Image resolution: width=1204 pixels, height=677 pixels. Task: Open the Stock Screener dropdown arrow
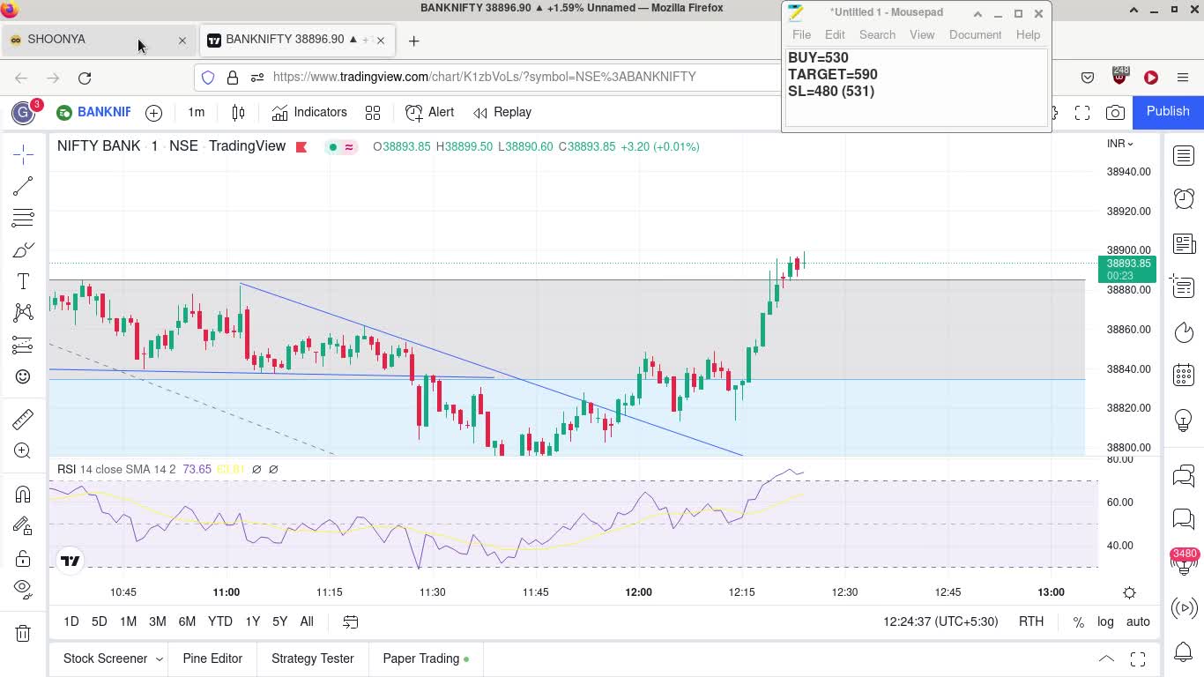pyautogui.click(x=160, y=659)
